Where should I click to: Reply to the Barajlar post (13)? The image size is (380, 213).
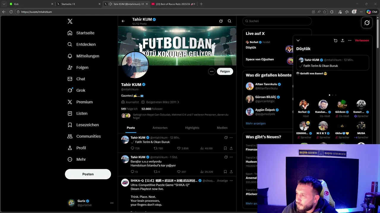pos(134,172)
